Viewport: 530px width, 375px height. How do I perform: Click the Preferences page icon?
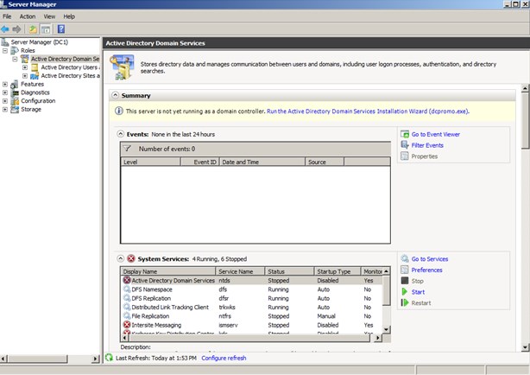pyautogui.click(x=405, y=270)
